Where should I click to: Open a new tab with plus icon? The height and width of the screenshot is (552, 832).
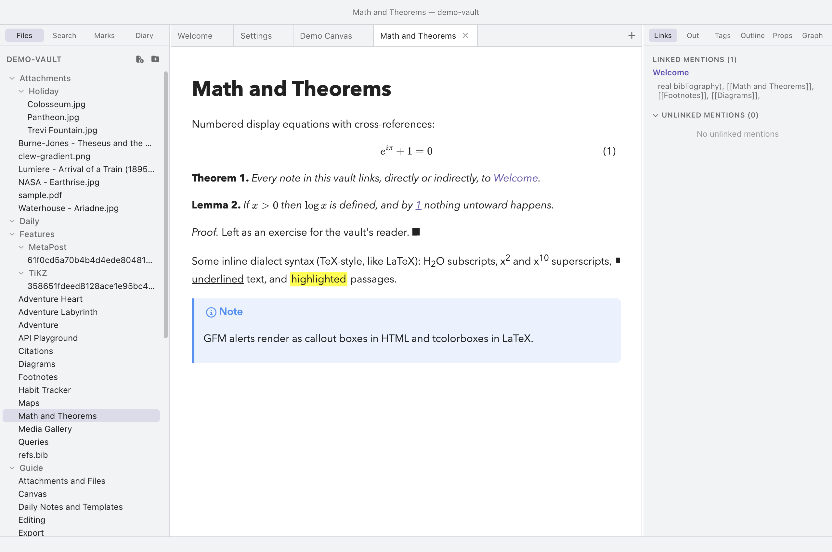click(x=631, y=36)
